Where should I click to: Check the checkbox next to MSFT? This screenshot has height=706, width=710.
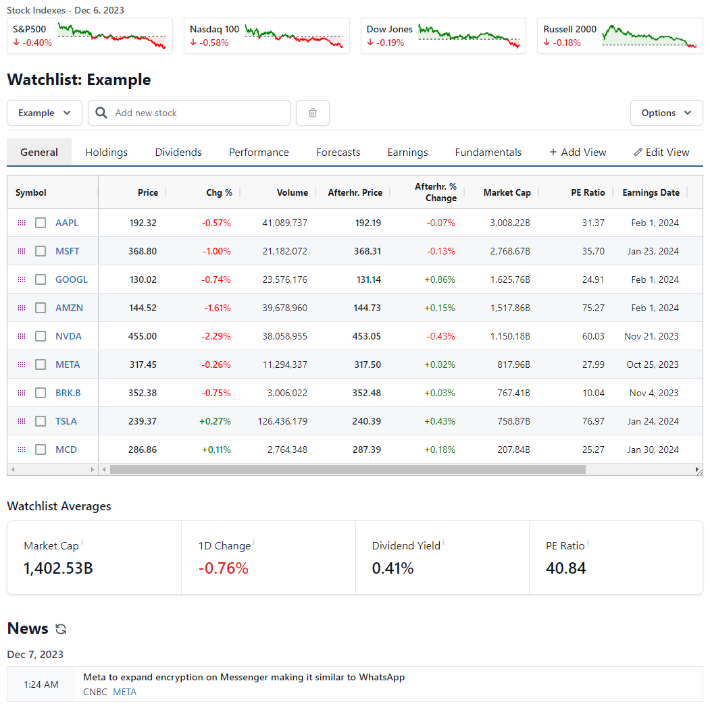pos(40,251)
